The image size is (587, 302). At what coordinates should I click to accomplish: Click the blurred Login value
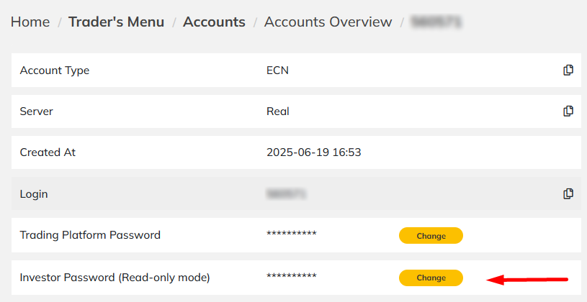(x=287, y=193)
